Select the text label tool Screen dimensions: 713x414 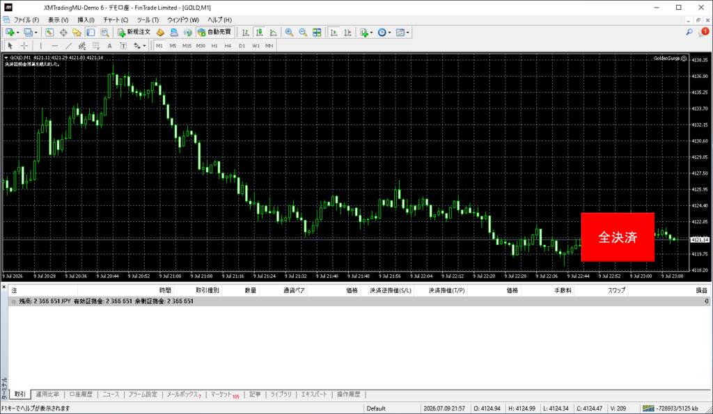point(109,45)
